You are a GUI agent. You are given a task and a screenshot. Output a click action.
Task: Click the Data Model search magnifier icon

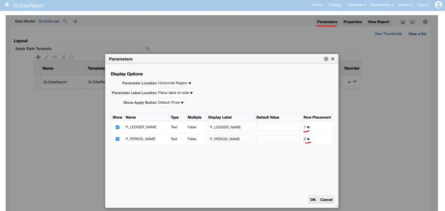(65, 21)
